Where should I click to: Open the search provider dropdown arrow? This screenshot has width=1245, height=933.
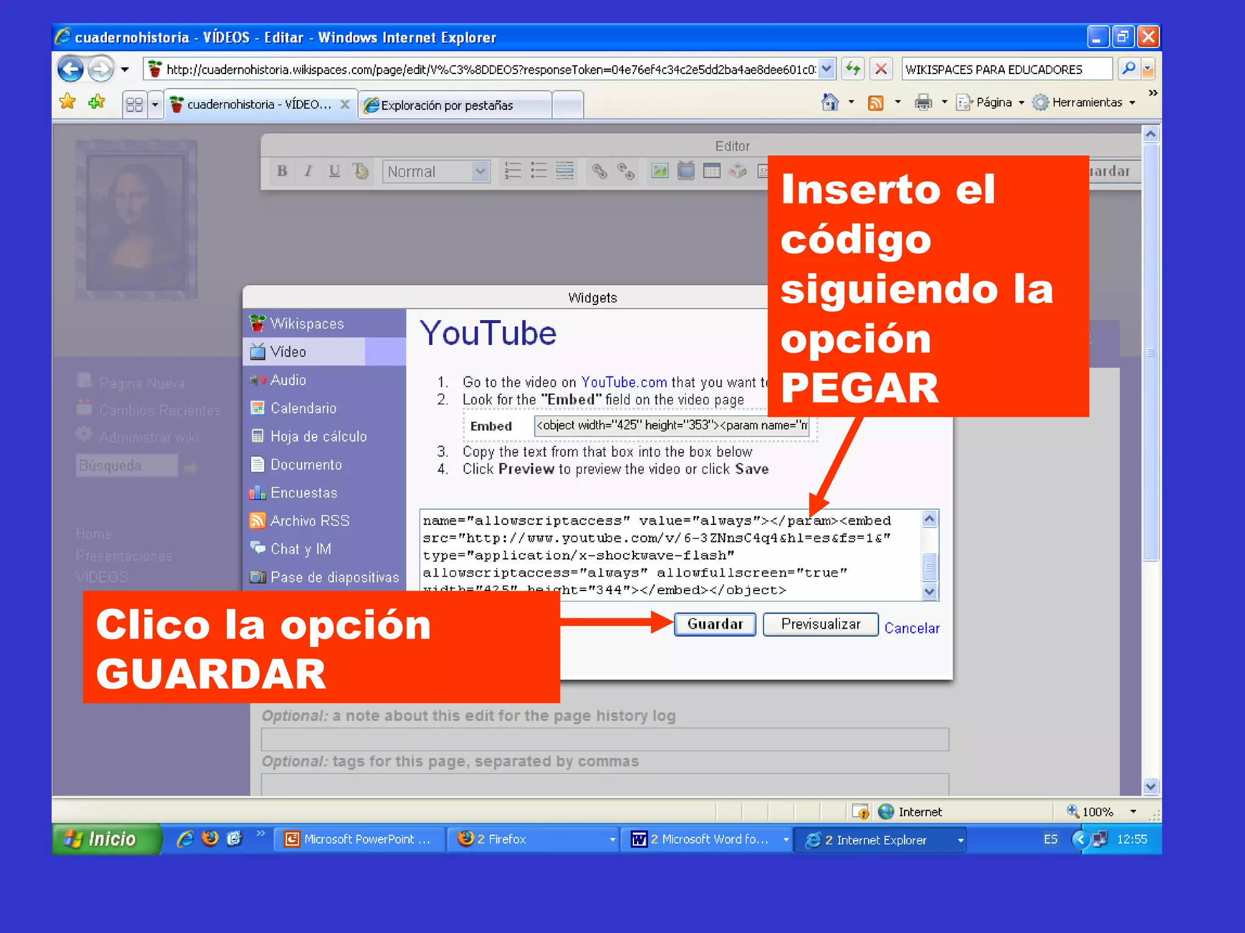[x=1148, y=69]
